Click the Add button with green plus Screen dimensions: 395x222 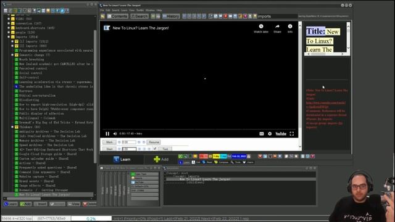pos(161,159)
